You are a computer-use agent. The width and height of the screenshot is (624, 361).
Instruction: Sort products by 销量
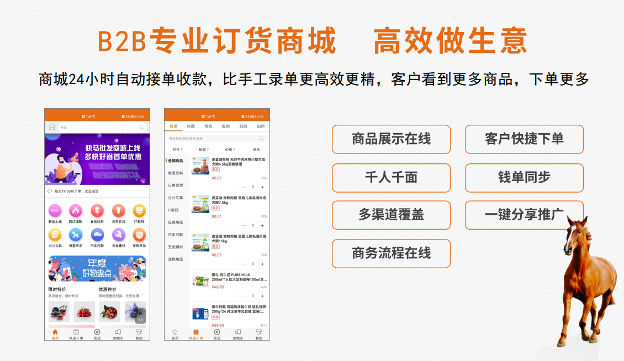pos(204,150)
